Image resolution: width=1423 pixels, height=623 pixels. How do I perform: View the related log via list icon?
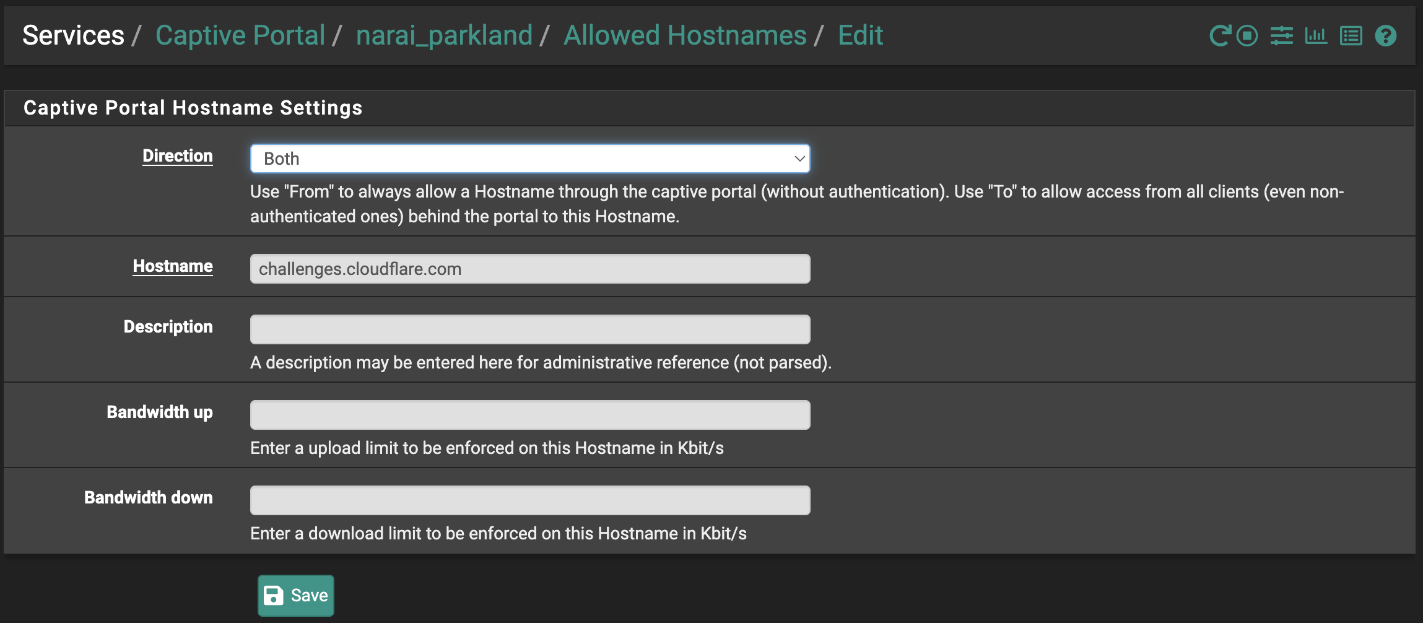1350,35
